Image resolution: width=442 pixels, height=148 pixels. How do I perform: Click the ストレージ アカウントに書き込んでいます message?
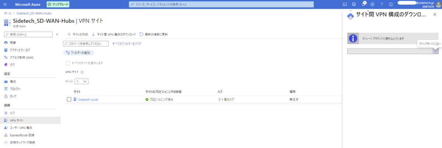coord(383,38)
